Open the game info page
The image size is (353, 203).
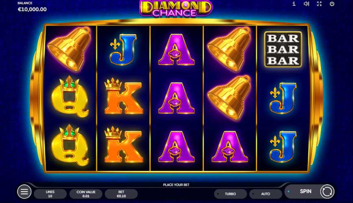[x=294, y=4]
